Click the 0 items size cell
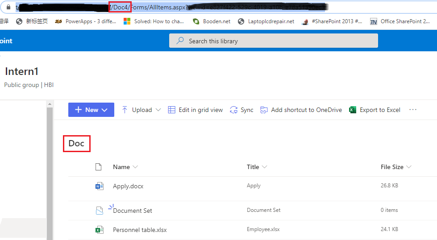 (x=389, y=210)
